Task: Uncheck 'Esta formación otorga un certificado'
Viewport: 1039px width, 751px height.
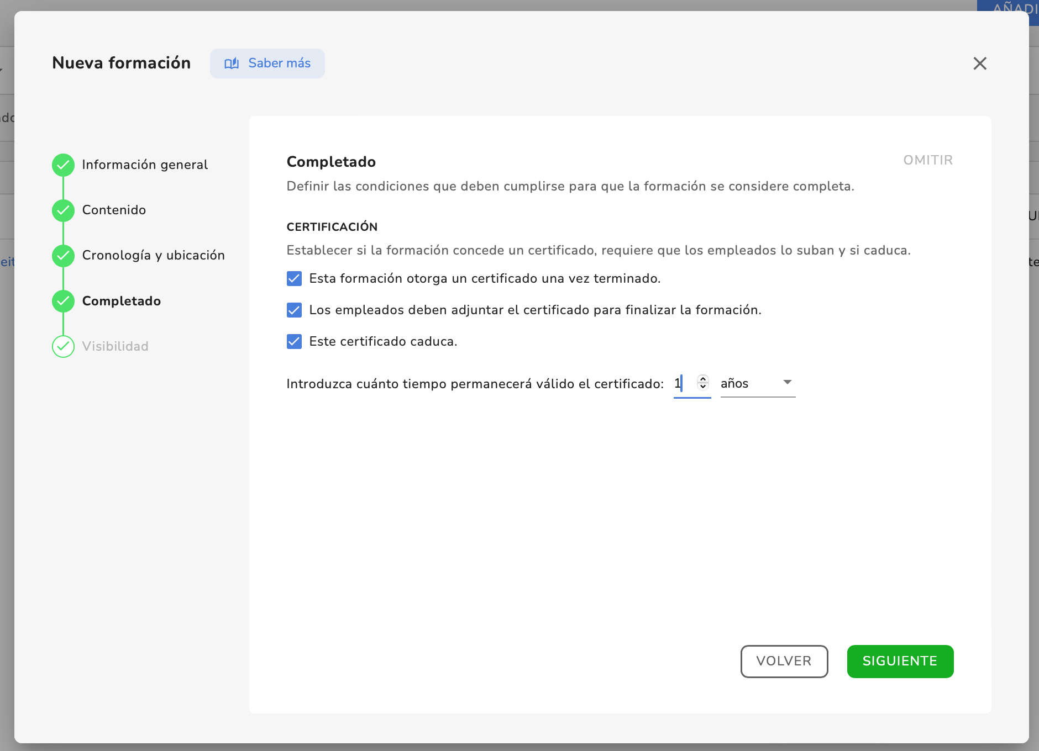Action: 294,278
